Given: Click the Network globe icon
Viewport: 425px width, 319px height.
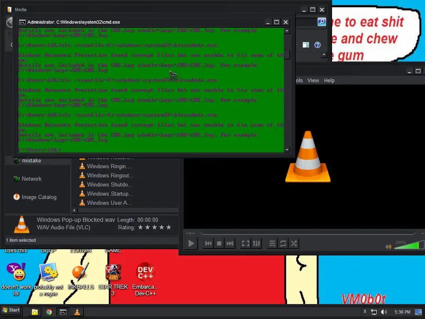Looking at the screenshot, I should click(17, 179).
